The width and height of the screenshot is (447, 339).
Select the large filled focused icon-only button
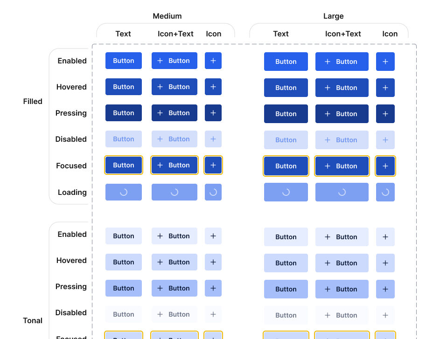tap(385, 166)
